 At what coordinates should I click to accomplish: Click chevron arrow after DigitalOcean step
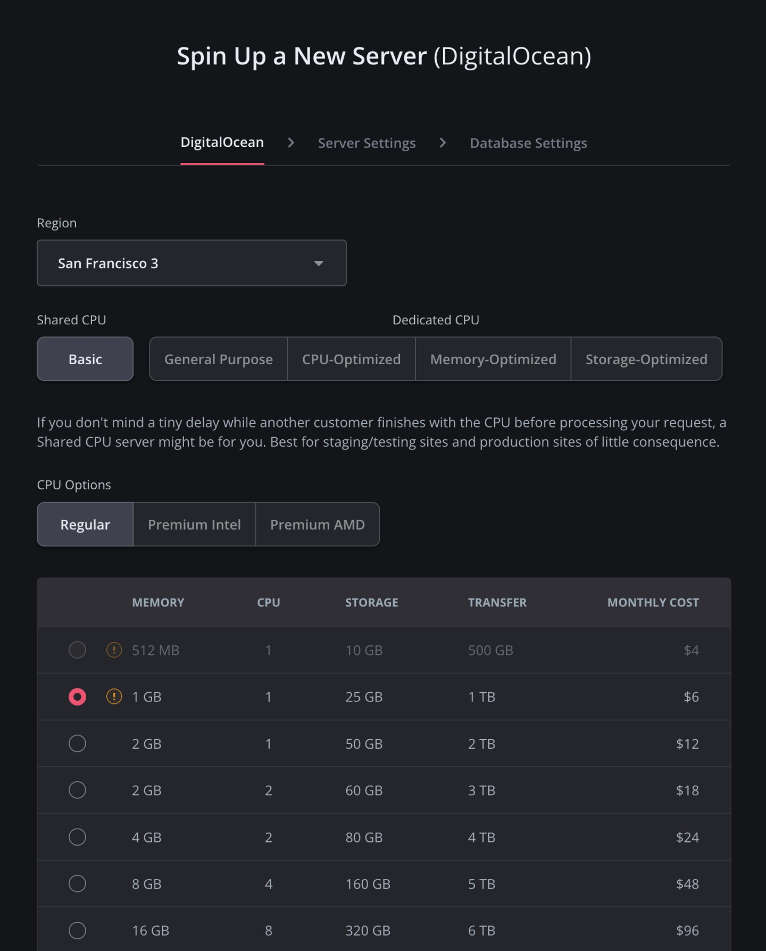tap(290, 143)
